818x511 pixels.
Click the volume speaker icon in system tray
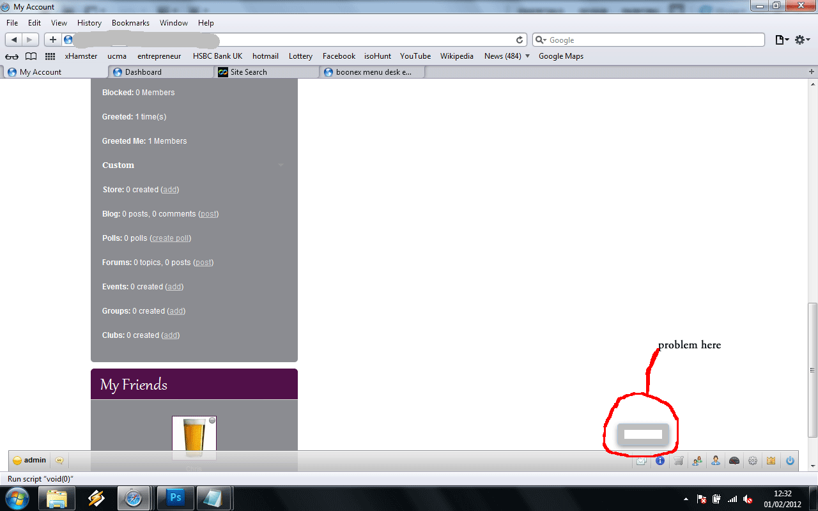(748, 499)
